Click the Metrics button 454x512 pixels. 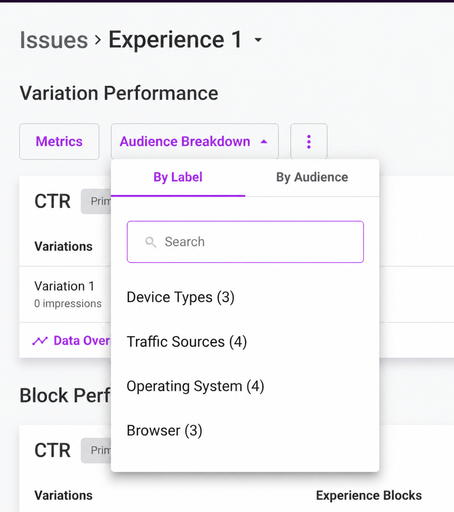pos(59,141)
